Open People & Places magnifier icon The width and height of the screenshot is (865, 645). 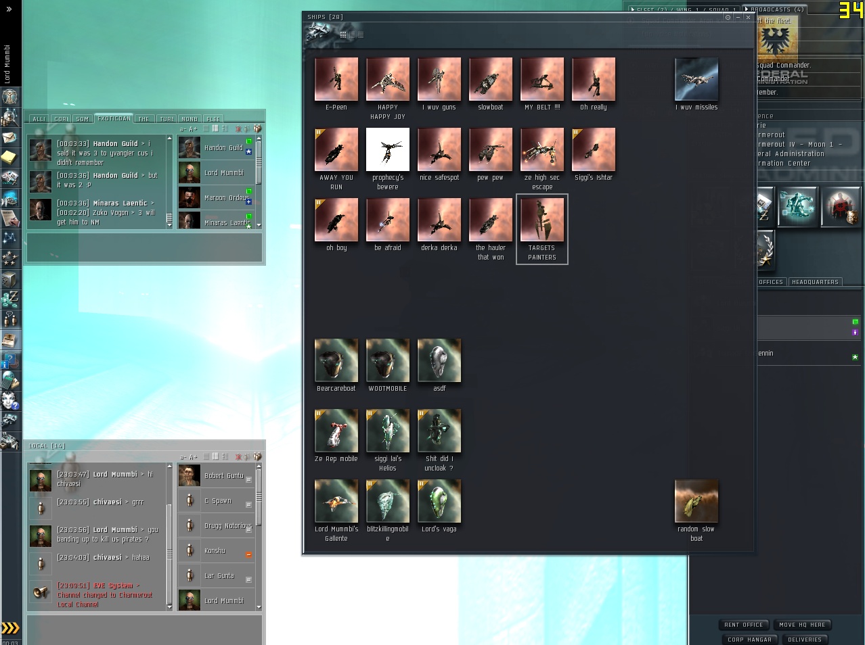pos(10,118)
